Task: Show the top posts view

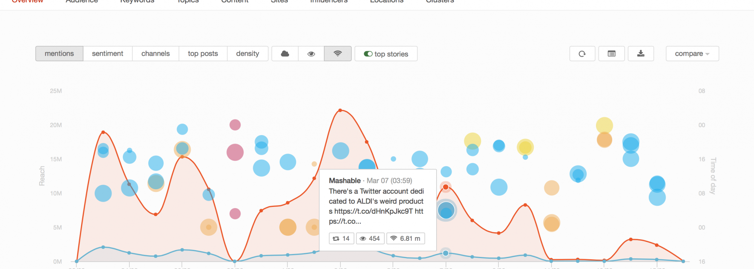Action: [203, 54]
